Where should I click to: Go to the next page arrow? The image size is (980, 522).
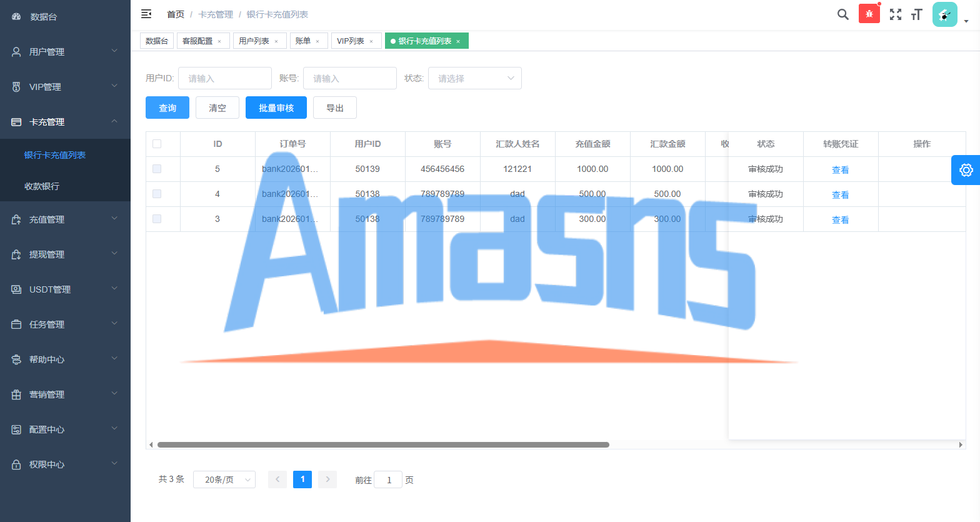tap(327, 479)
